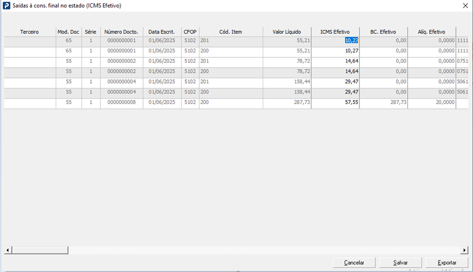Click Valor Líquido 55,21 in first row

coord(287,41)
